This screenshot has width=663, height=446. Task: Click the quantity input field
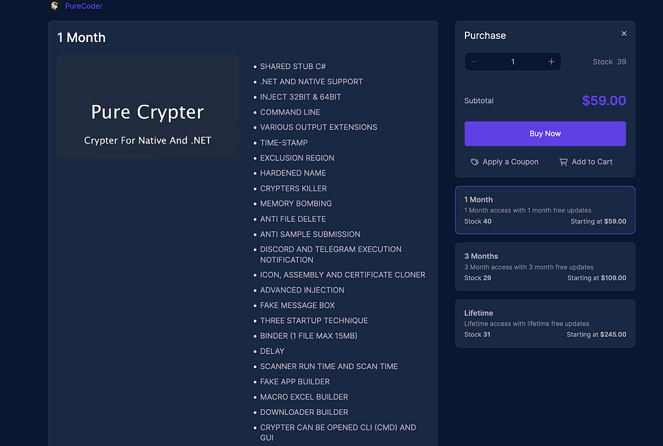pyautogui.click(x=512, y=61)
